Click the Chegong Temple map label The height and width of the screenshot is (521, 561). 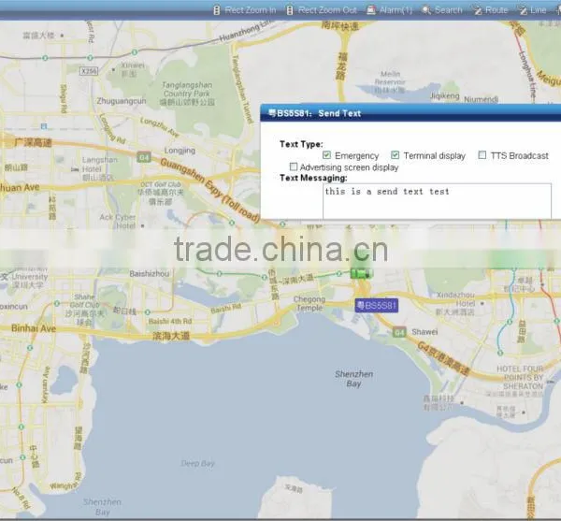pos(309,303)
